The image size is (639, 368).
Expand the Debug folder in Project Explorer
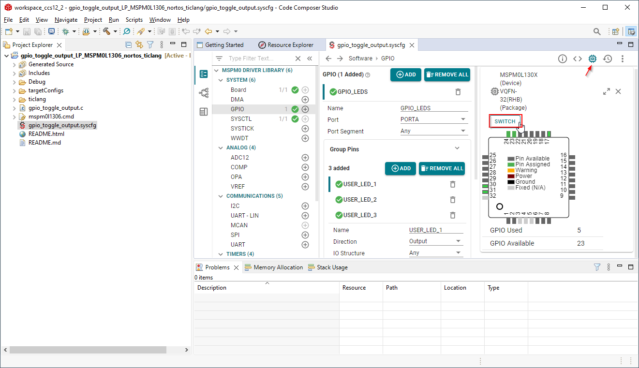point(14,82)
